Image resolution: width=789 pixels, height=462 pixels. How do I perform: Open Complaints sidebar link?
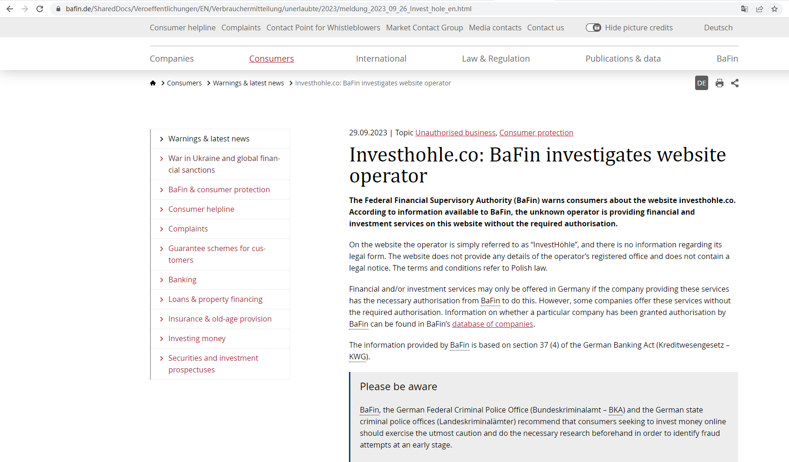point(188,229)
